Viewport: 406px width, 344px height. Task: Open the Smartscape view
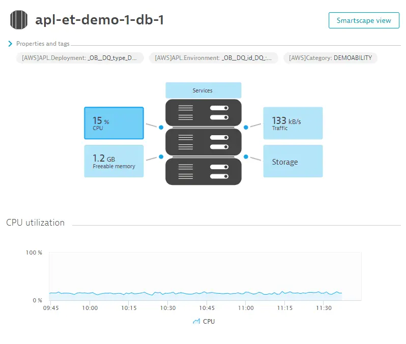[x=364, y=20]
